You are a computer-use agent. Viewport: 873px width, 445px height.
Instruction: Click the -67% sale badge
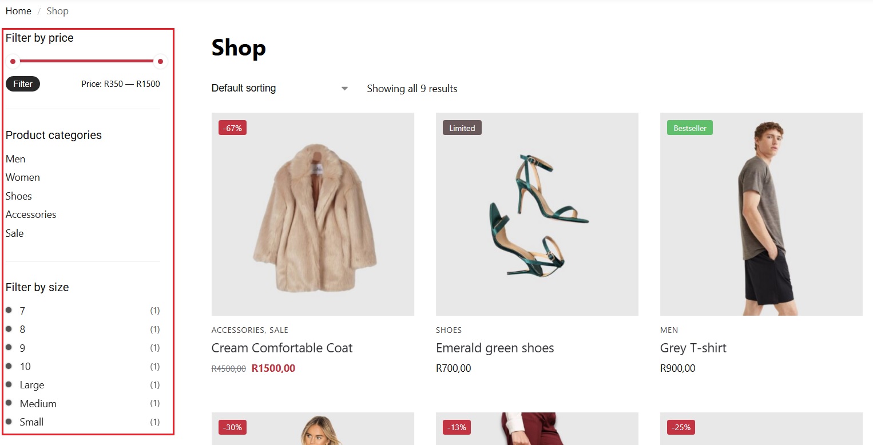coord(232,128)
